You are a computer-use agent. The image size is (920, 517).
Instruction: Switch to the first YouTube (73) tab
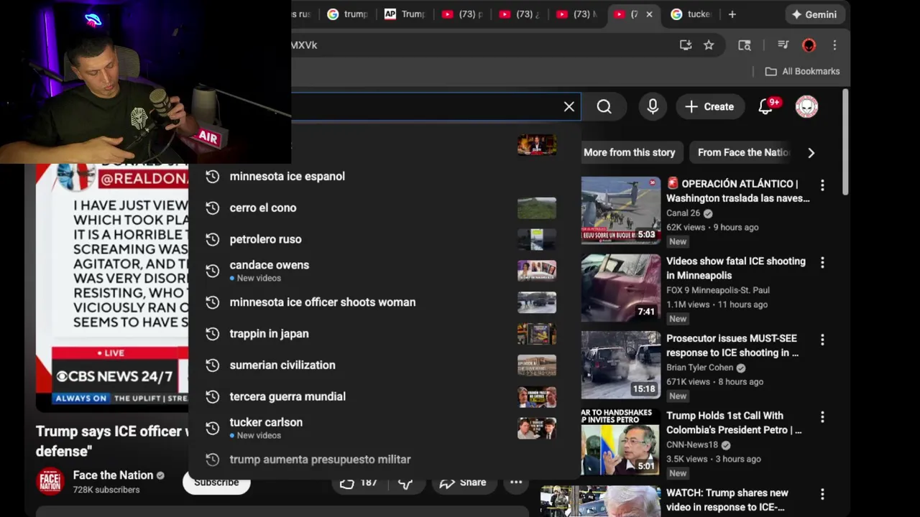462,14
